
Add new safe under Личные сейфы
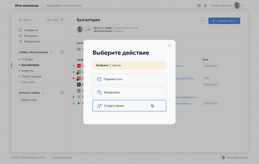[x=62, y=93]
